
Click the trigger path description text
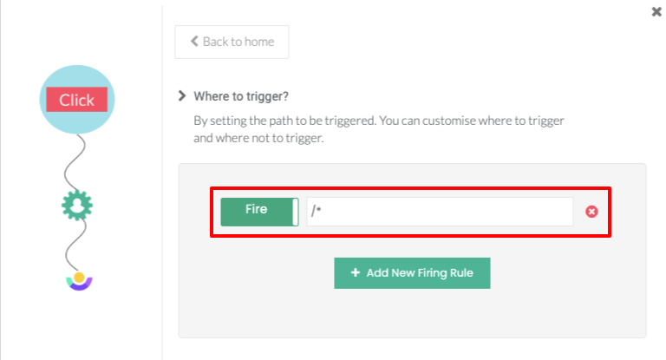[x=379, y=129]
